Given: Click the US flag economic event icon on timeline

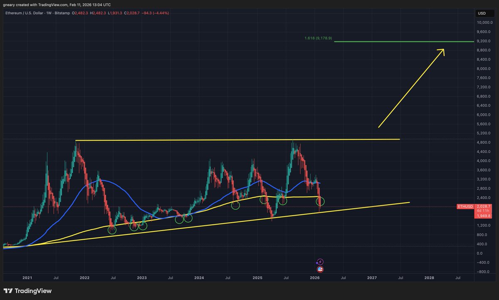Looking at the screenshot, I should pyautogui.click(x=319, y=270).
